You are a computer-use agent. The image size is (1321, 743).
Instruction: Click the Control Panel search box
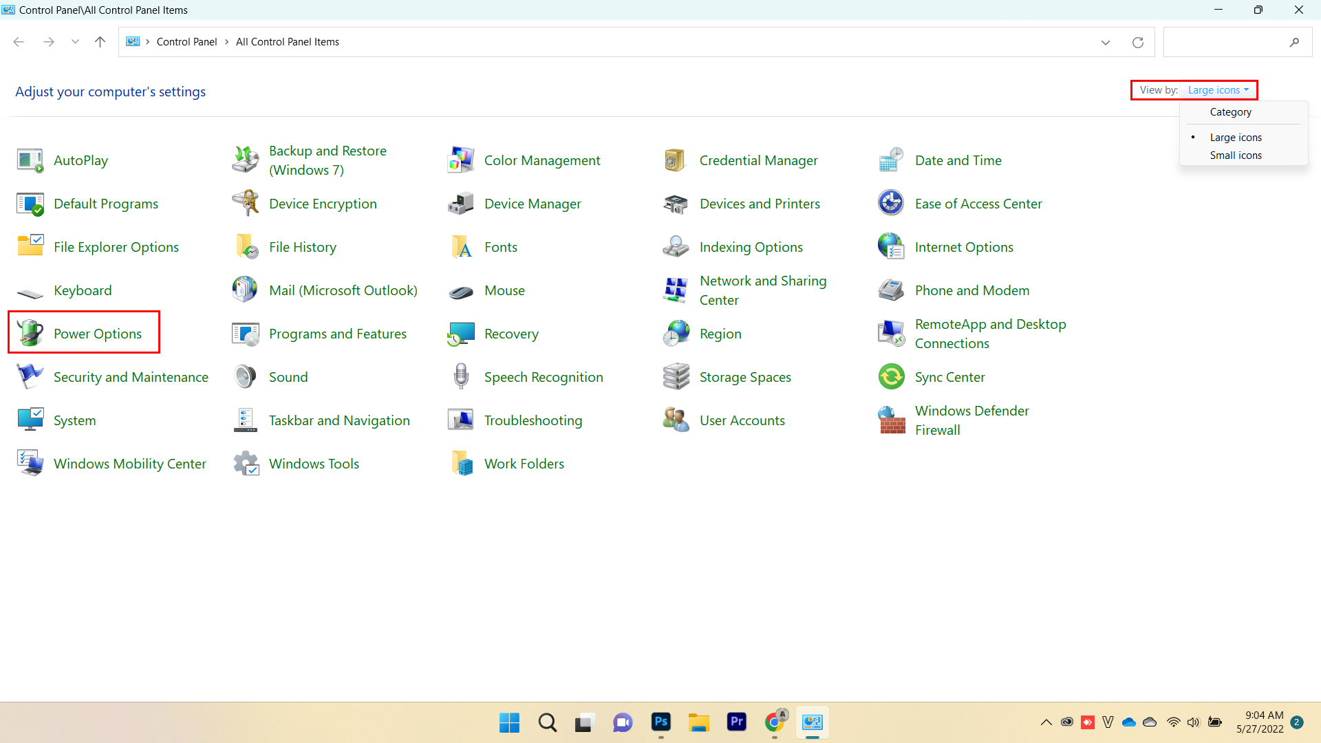click(x=1237, y=42)
